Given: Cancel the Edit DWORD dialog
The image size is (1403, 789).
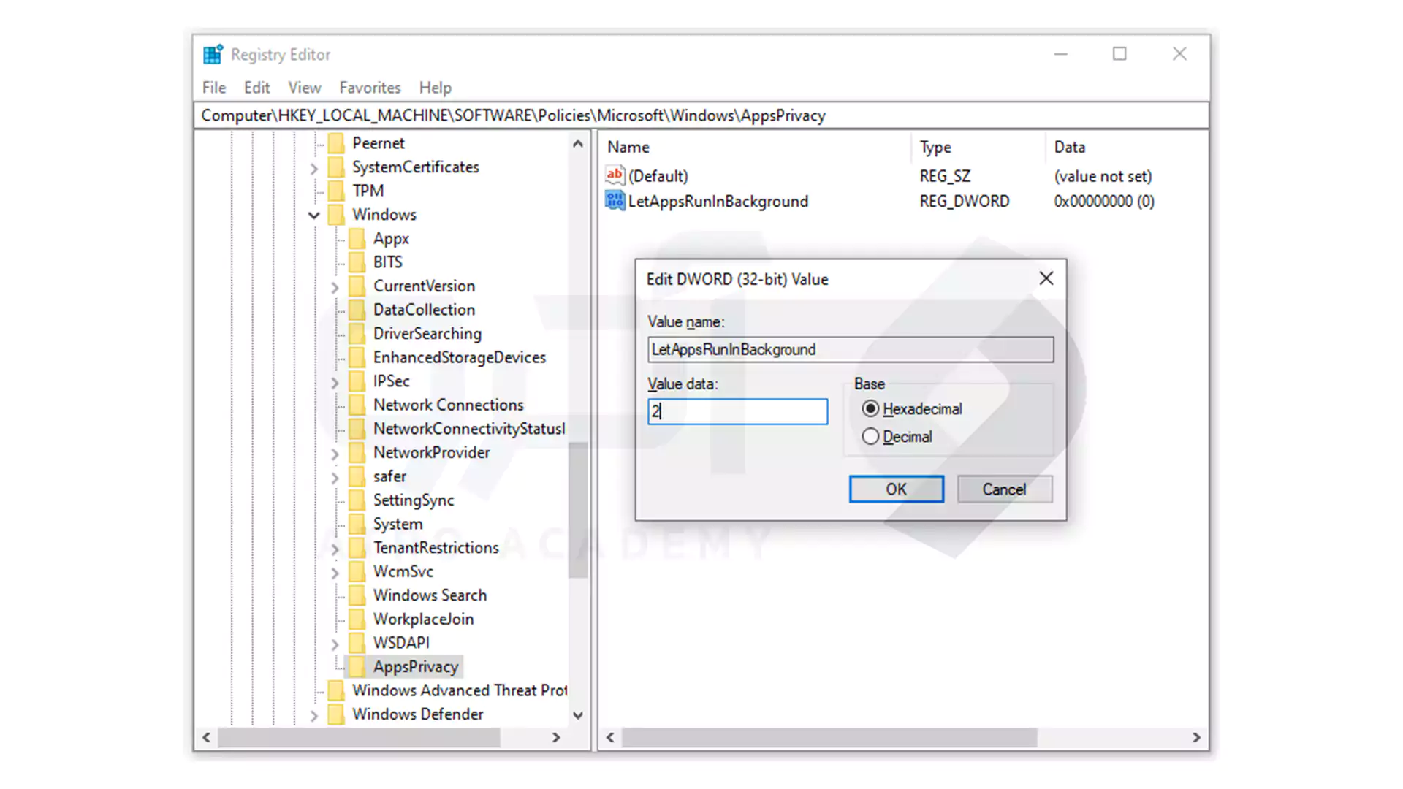Looking at the screenshot, I should point(1004,489).
